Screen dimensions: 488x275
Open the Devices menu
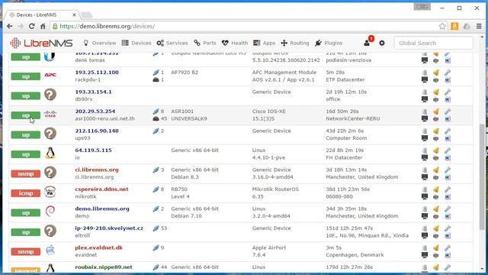136,43
